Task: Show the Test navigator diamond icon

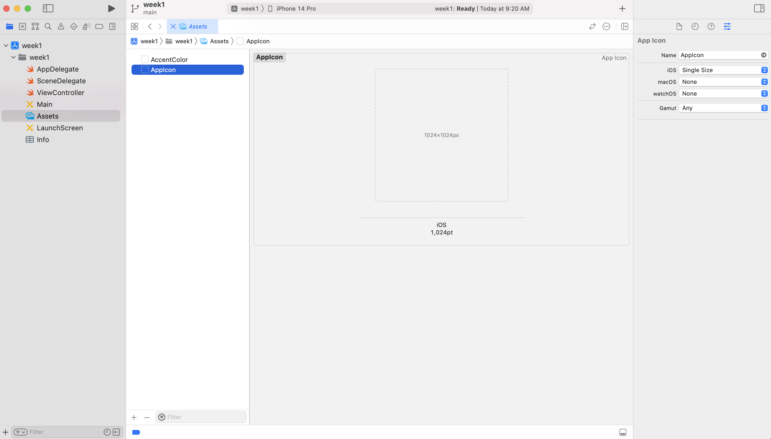Action: [x=73, y=26]
